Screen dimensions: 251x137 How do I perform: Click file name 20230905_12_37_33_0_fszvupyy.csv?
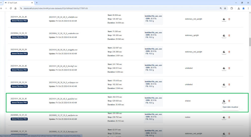coord(63,132)
